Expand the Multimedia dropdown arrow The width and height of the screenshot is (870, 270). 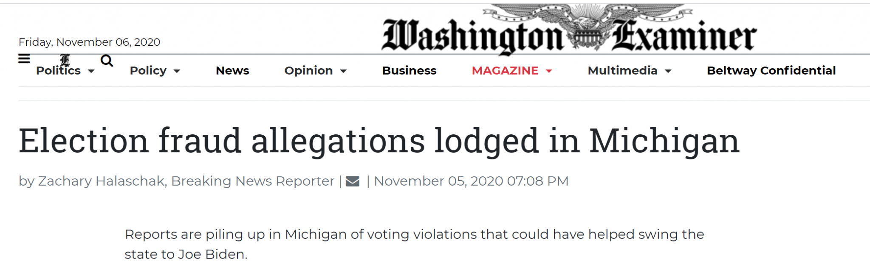click(x=668, y=71)
